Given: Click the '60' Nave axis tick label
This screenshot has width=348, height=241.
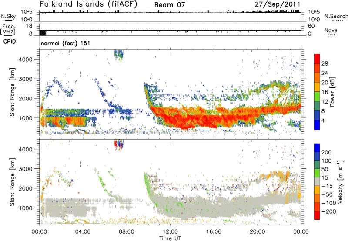Looking at the screenshot, I should [311, 26].
